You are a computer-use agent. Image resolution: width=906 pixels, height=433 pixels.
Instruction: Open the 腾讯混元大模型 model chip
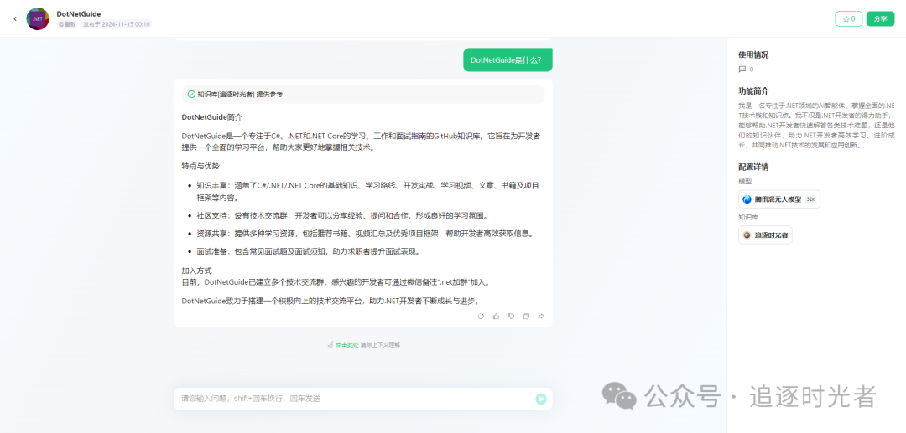[778, 199]
